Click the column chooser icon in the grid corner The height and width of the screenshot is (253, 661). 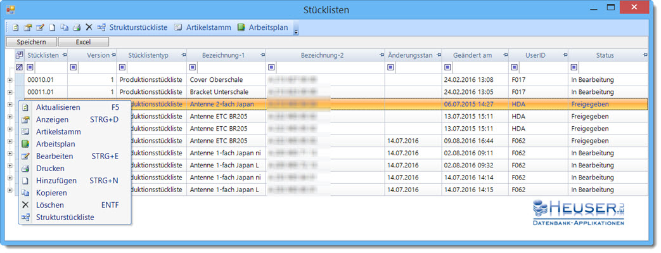(20, 55)
